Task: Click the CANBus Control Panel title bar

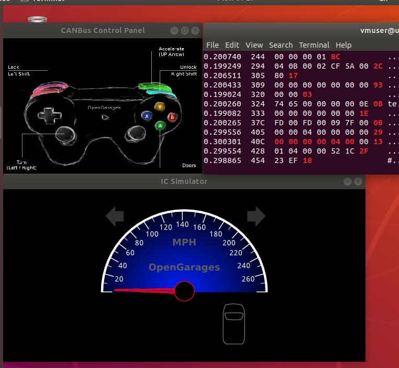Action: tap(103, 30)
